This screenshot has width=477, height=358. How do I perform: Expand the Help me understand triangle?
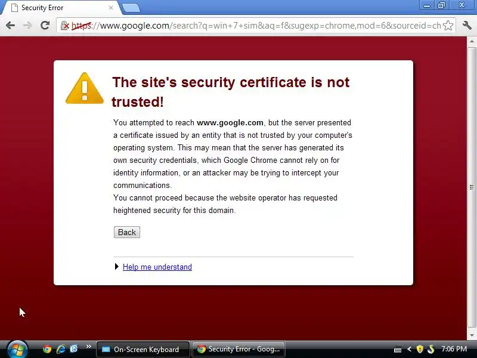point(117,267)
